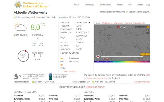This screenshot has width=164, height=102.
Task: Click the Waldbrandgefahr squirrel icon
Action: pos(16,76)
